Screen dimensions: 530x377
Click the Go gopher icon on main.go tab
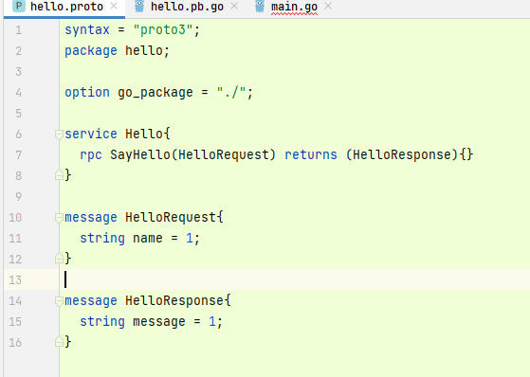[x=260, y=6]
